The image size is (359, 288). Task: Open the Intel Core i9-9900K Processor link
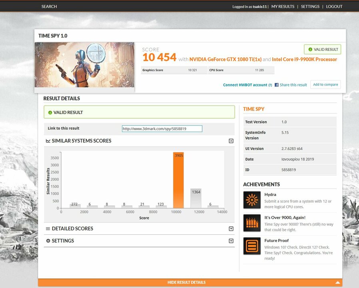[304, 59]
